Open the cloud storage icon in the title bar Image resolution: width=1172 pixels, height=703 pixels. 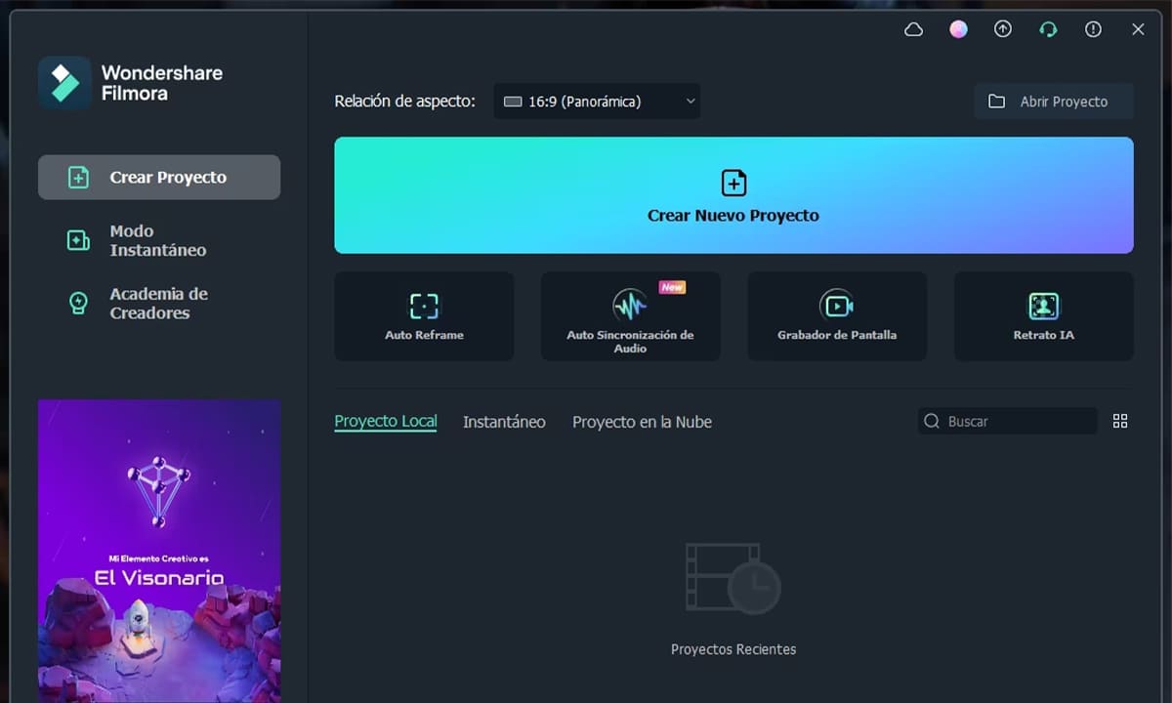tap(914, 29)
